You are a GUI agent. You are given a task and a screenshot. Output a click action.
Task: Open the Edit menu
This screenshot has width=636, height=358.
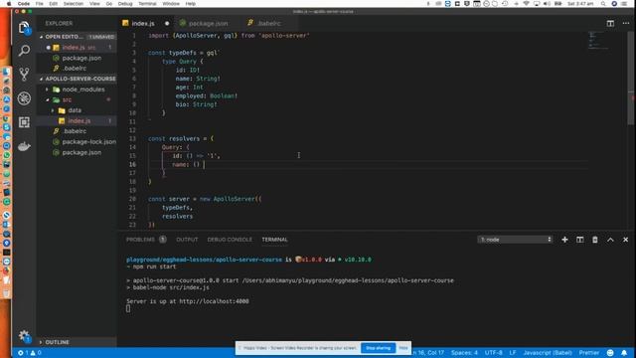point(53,4)
